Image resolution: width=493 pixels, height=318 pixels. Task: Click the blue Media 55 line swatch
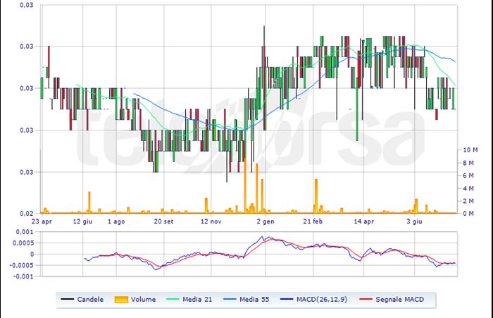pyautogui.click(x=230, y=300)
